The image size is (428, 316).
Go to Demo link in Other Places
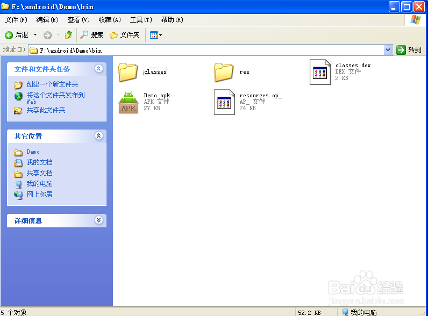(33, 152)
